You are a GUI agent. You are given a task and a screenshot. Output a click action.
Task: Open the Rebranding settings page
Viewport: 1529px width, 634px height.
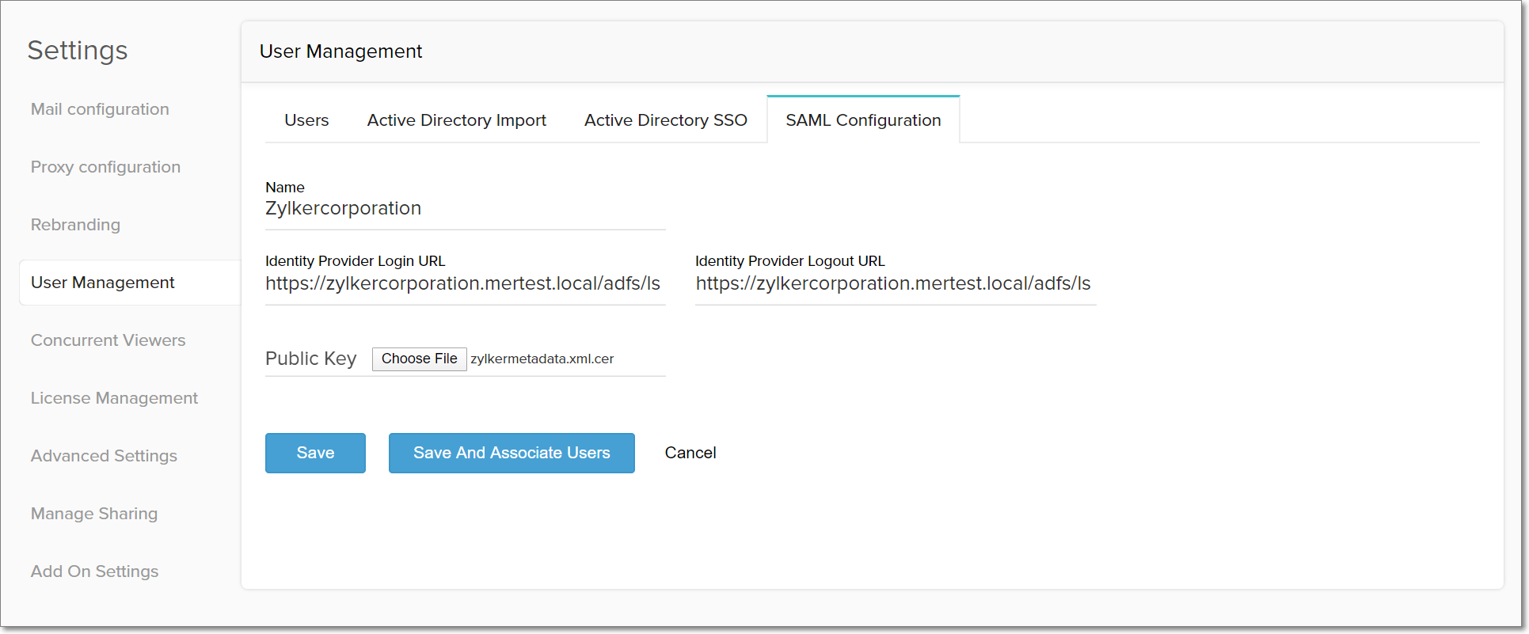coord(75,225)
